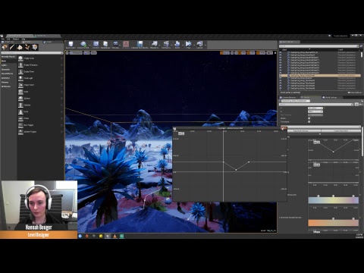Screen dimensions: 364x273
Task: Select the Paint mode brush icon
Action: pos(12,47)
